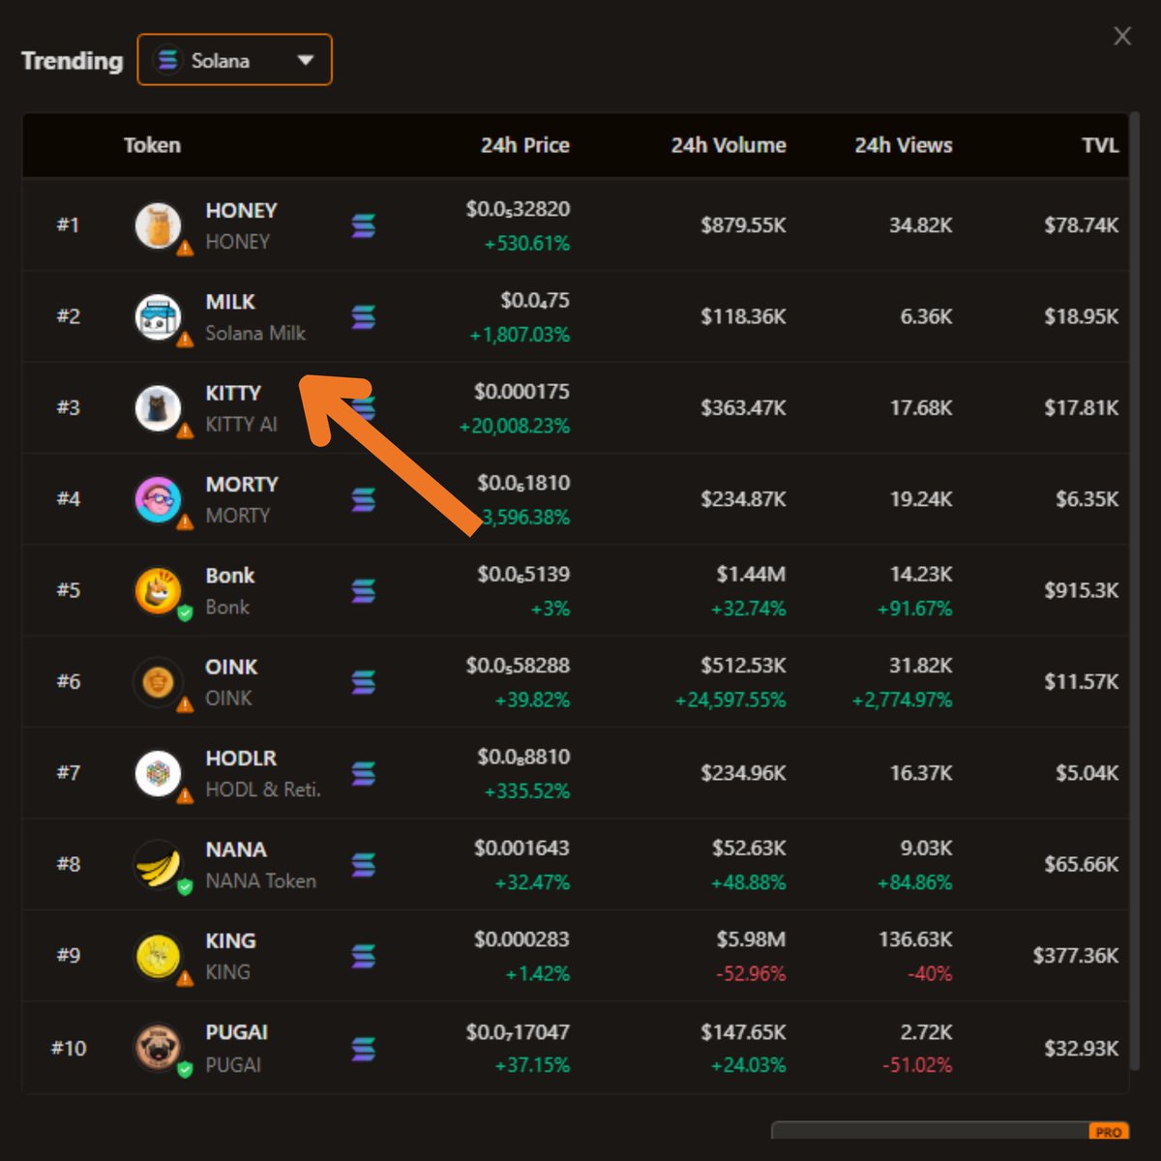
Task: Sort by 24h Price column header
Action: [524, 145]
